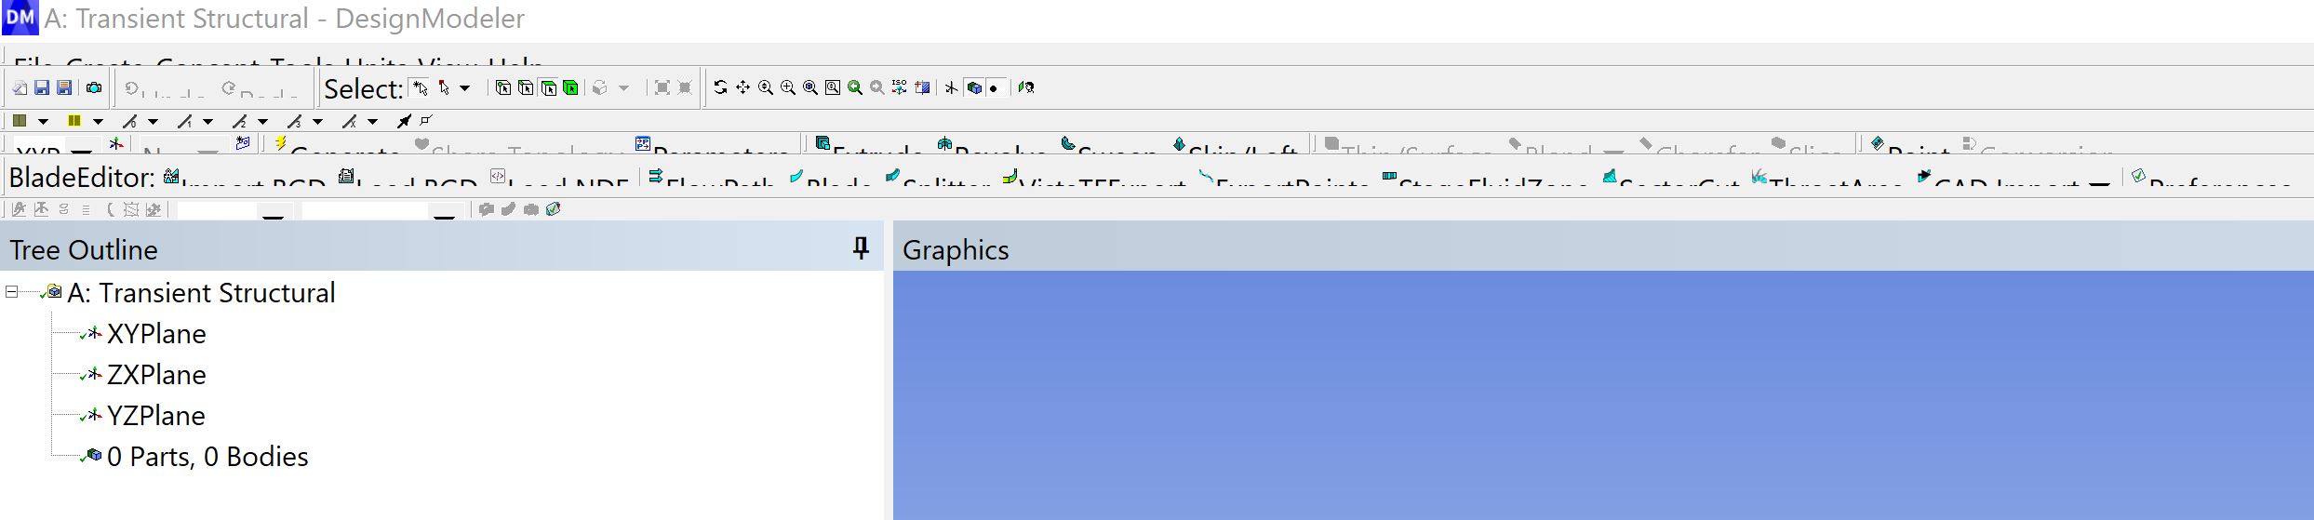Toggle the green body selection filter
The width and height of the screenshot is (2314, 520).
[x=571, y=87]
